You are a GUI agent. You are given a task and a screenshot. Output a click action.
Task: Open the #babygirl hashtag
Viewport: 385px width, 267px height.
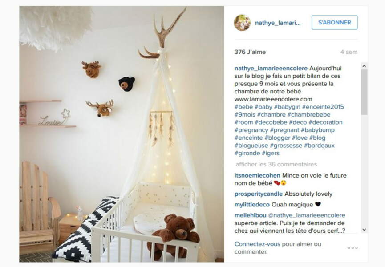[287, 107]
